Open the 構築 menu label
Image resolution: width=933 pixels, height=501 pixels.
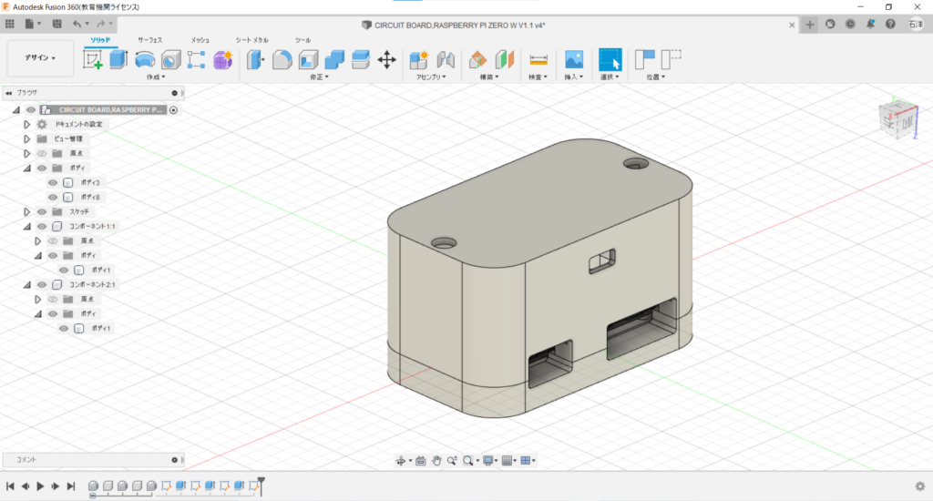click(x=489, y=77)
